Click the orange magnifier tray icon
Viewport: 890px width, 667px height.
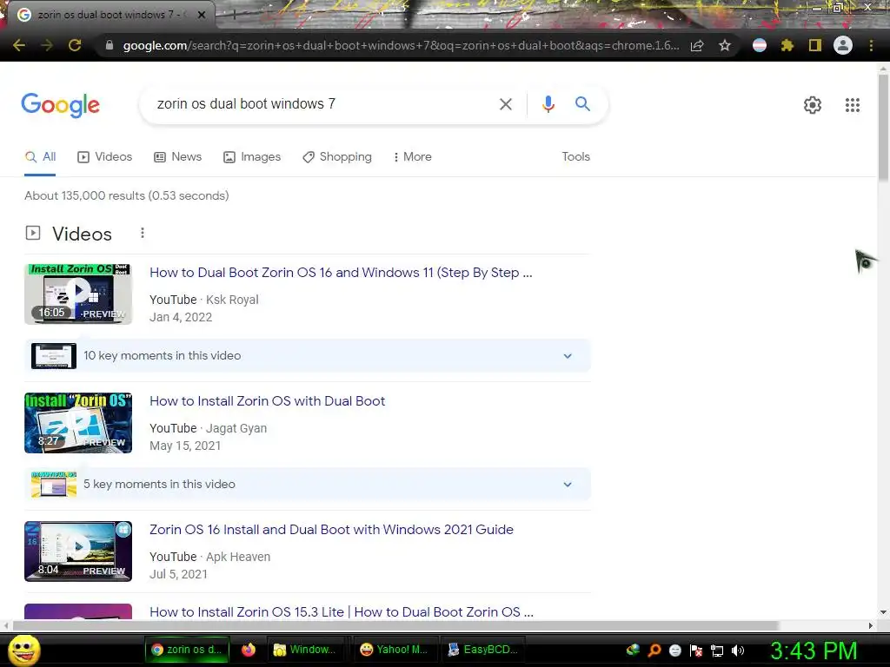coord(654,650)
